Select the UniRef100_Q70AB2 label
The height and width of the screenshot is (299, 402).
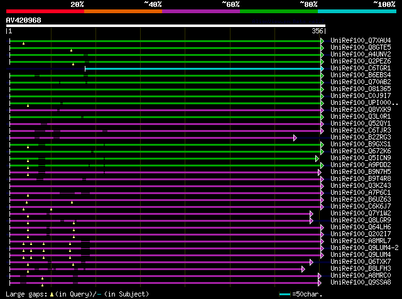coord(361,82)
